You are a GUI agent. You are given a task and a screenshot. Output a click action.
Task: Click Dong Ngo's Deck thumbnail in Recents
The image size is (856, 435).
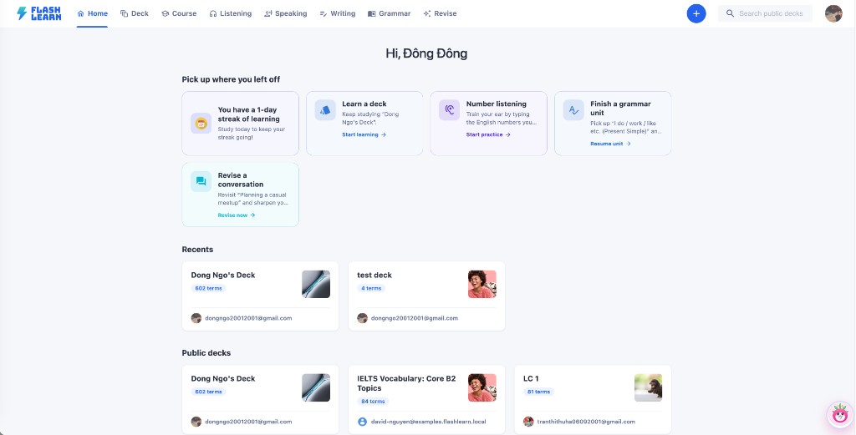point(316,284)
